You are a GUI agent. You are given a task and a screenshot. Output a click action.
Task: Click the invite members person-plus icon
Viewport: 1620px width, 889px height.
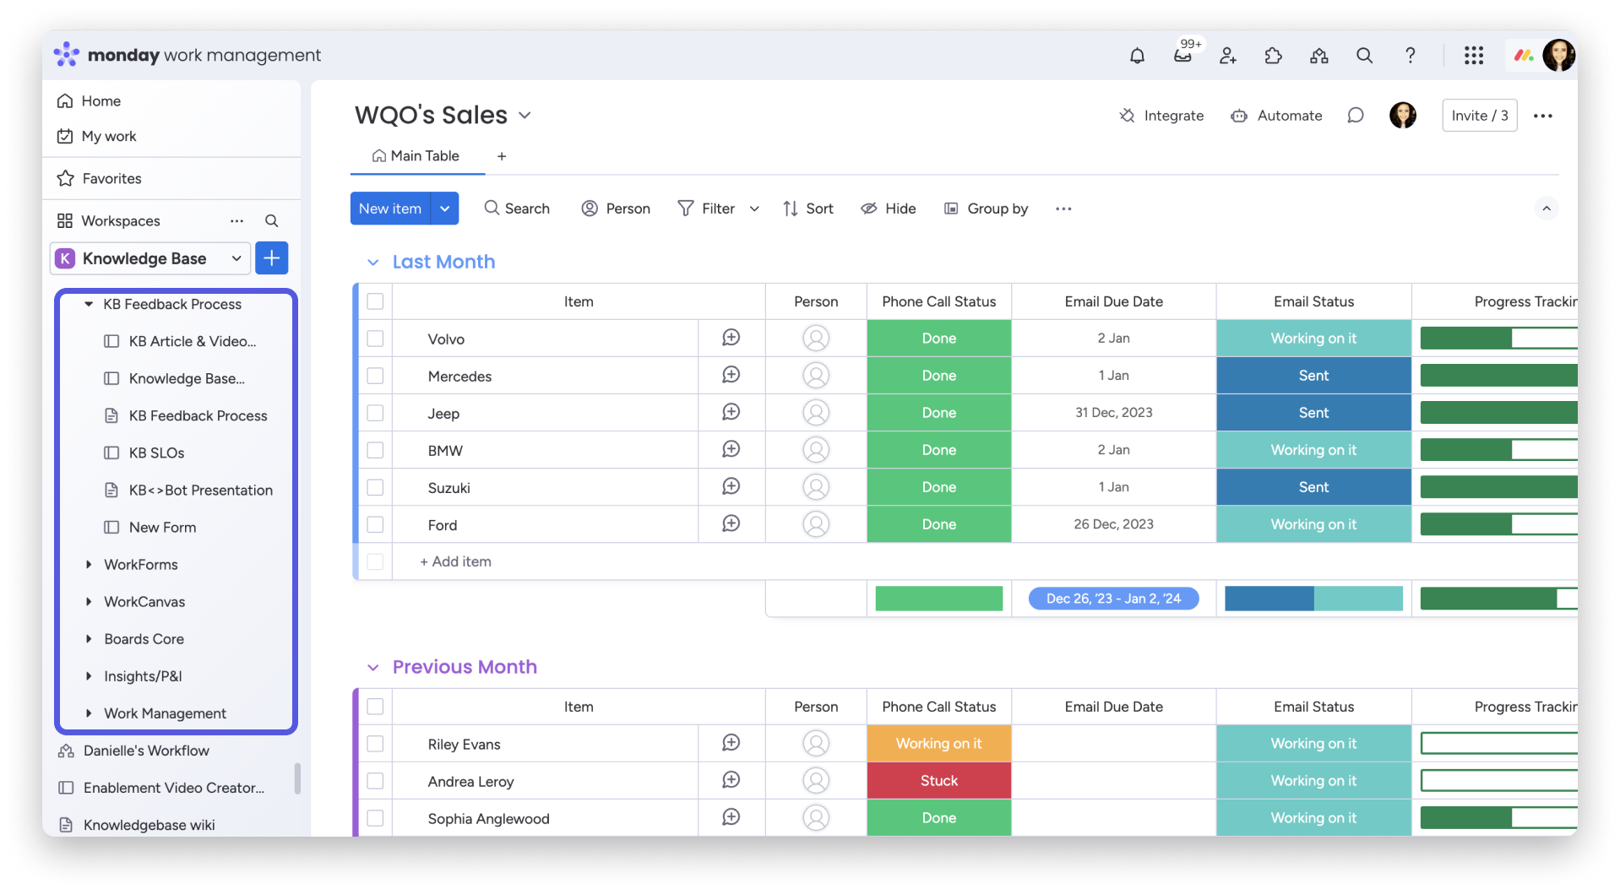tap(1228, 56)
